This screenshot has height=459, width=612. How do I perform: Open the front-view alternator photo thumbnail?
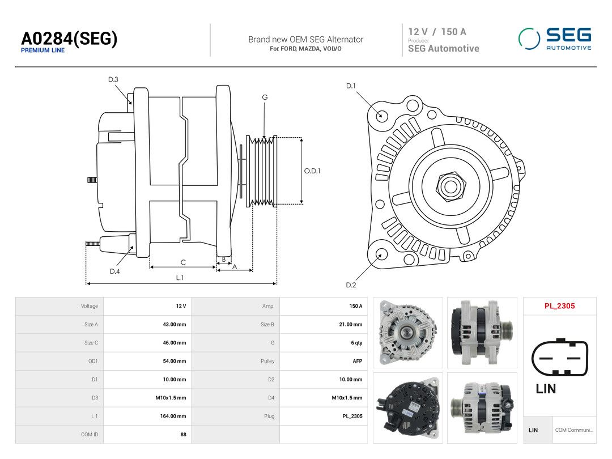coord(408,333)
